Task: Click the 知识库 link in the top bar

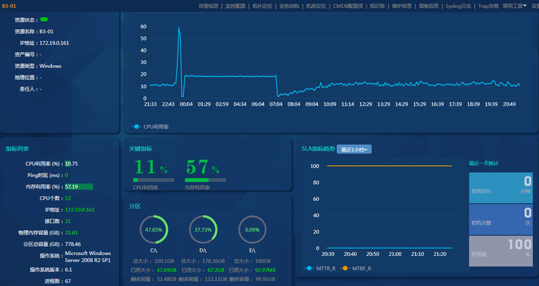Action: [379, 6]
